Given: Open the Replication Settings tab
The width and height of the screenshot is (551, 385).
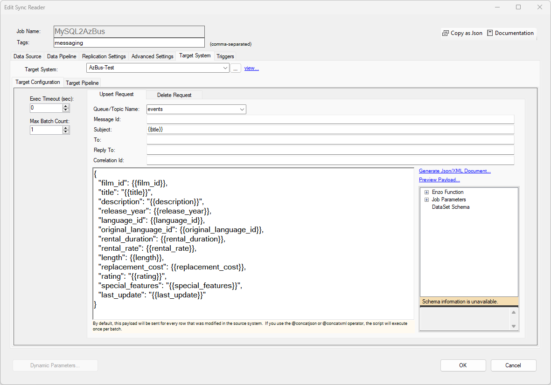Looking at the screenshot, I should tap(104, 56).
